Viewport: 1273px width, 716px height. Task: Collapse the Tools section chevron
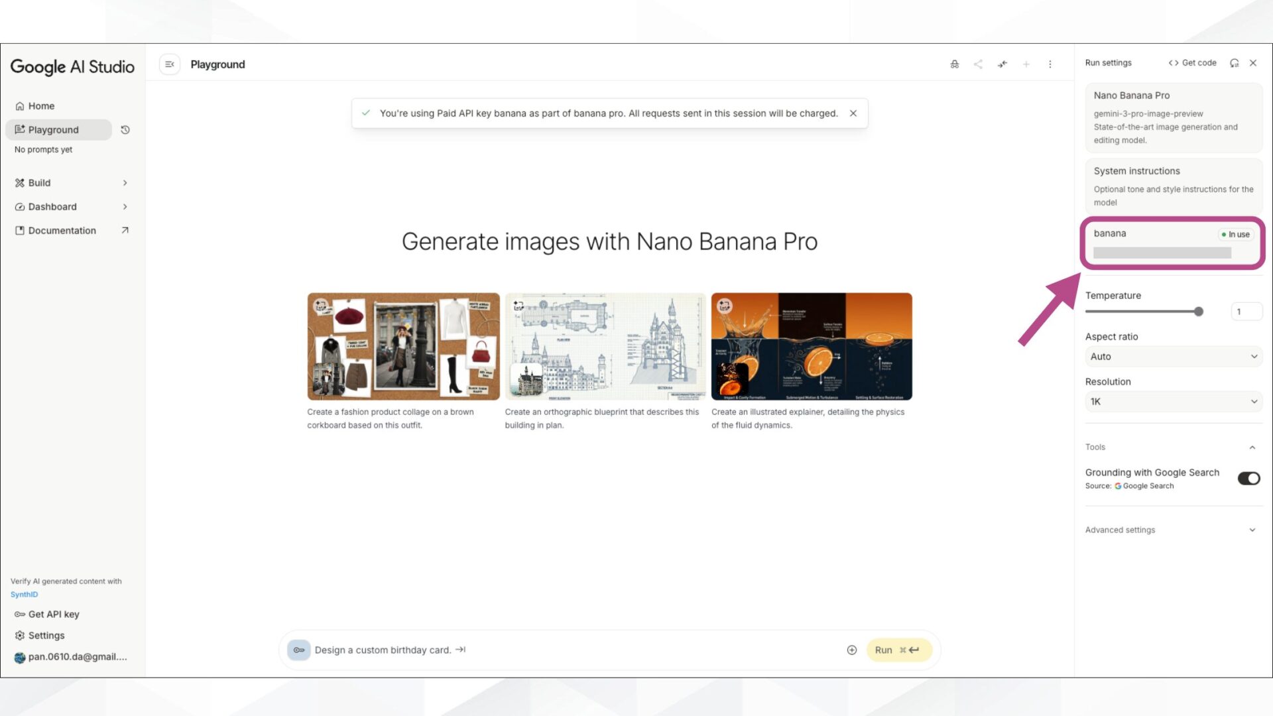(1252, 447)
